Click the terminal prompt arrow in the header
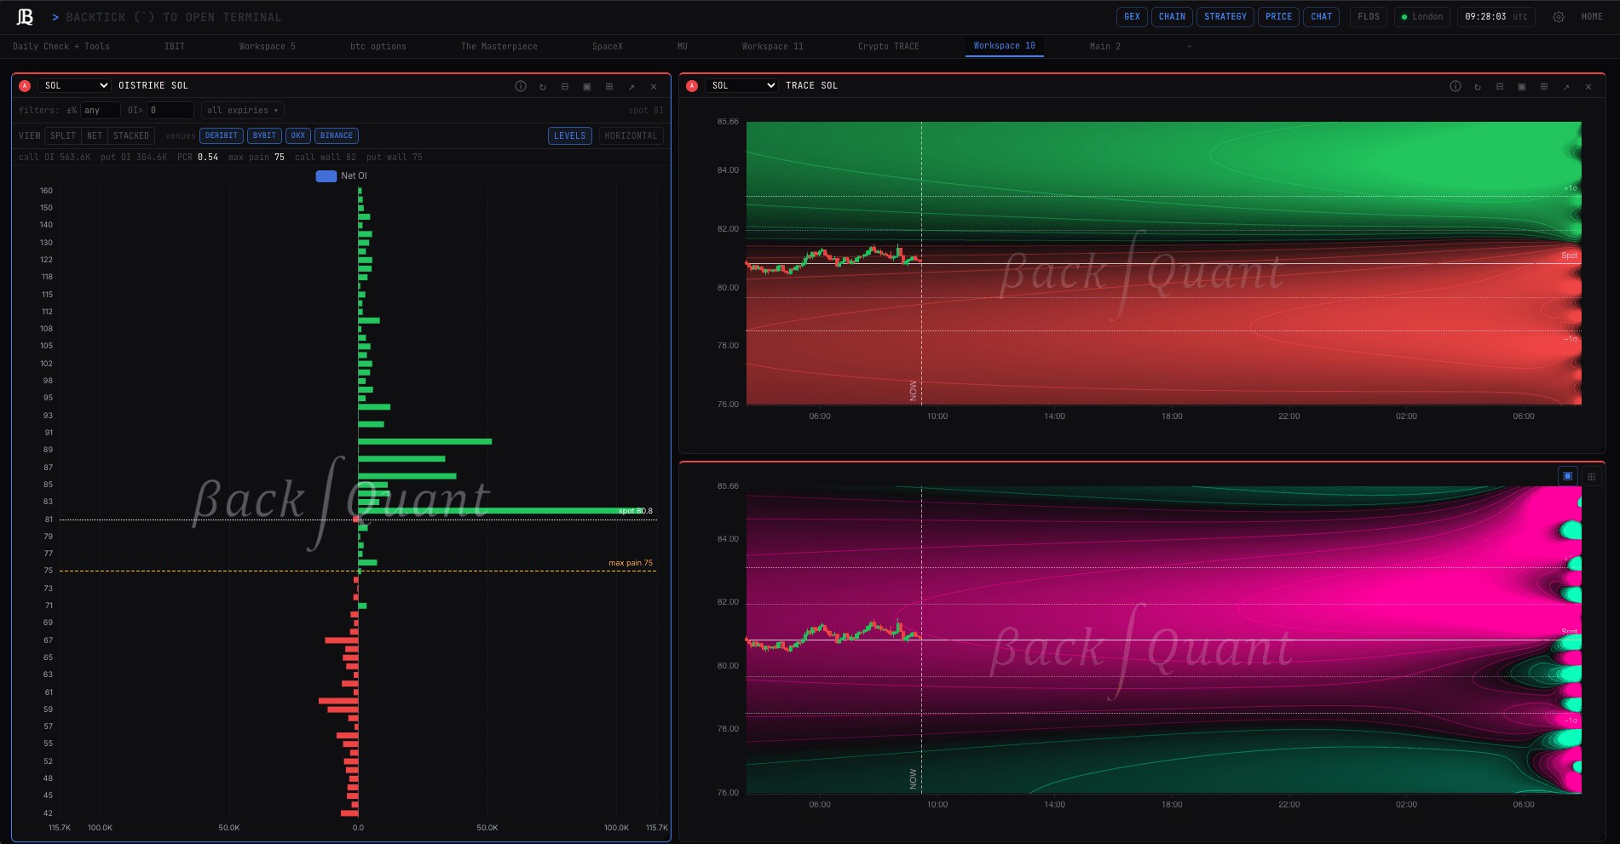The image size is (1620, 844). (x=55, y=17)
